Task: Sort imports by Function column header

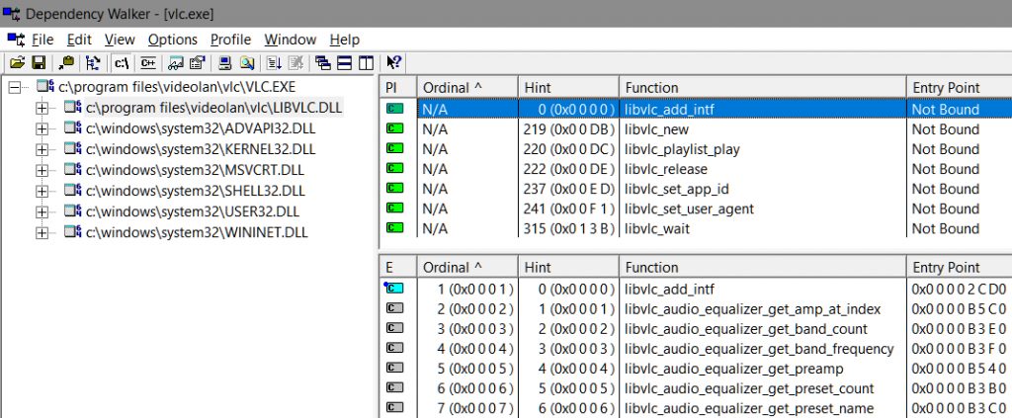Action: [x=762, y=88]
